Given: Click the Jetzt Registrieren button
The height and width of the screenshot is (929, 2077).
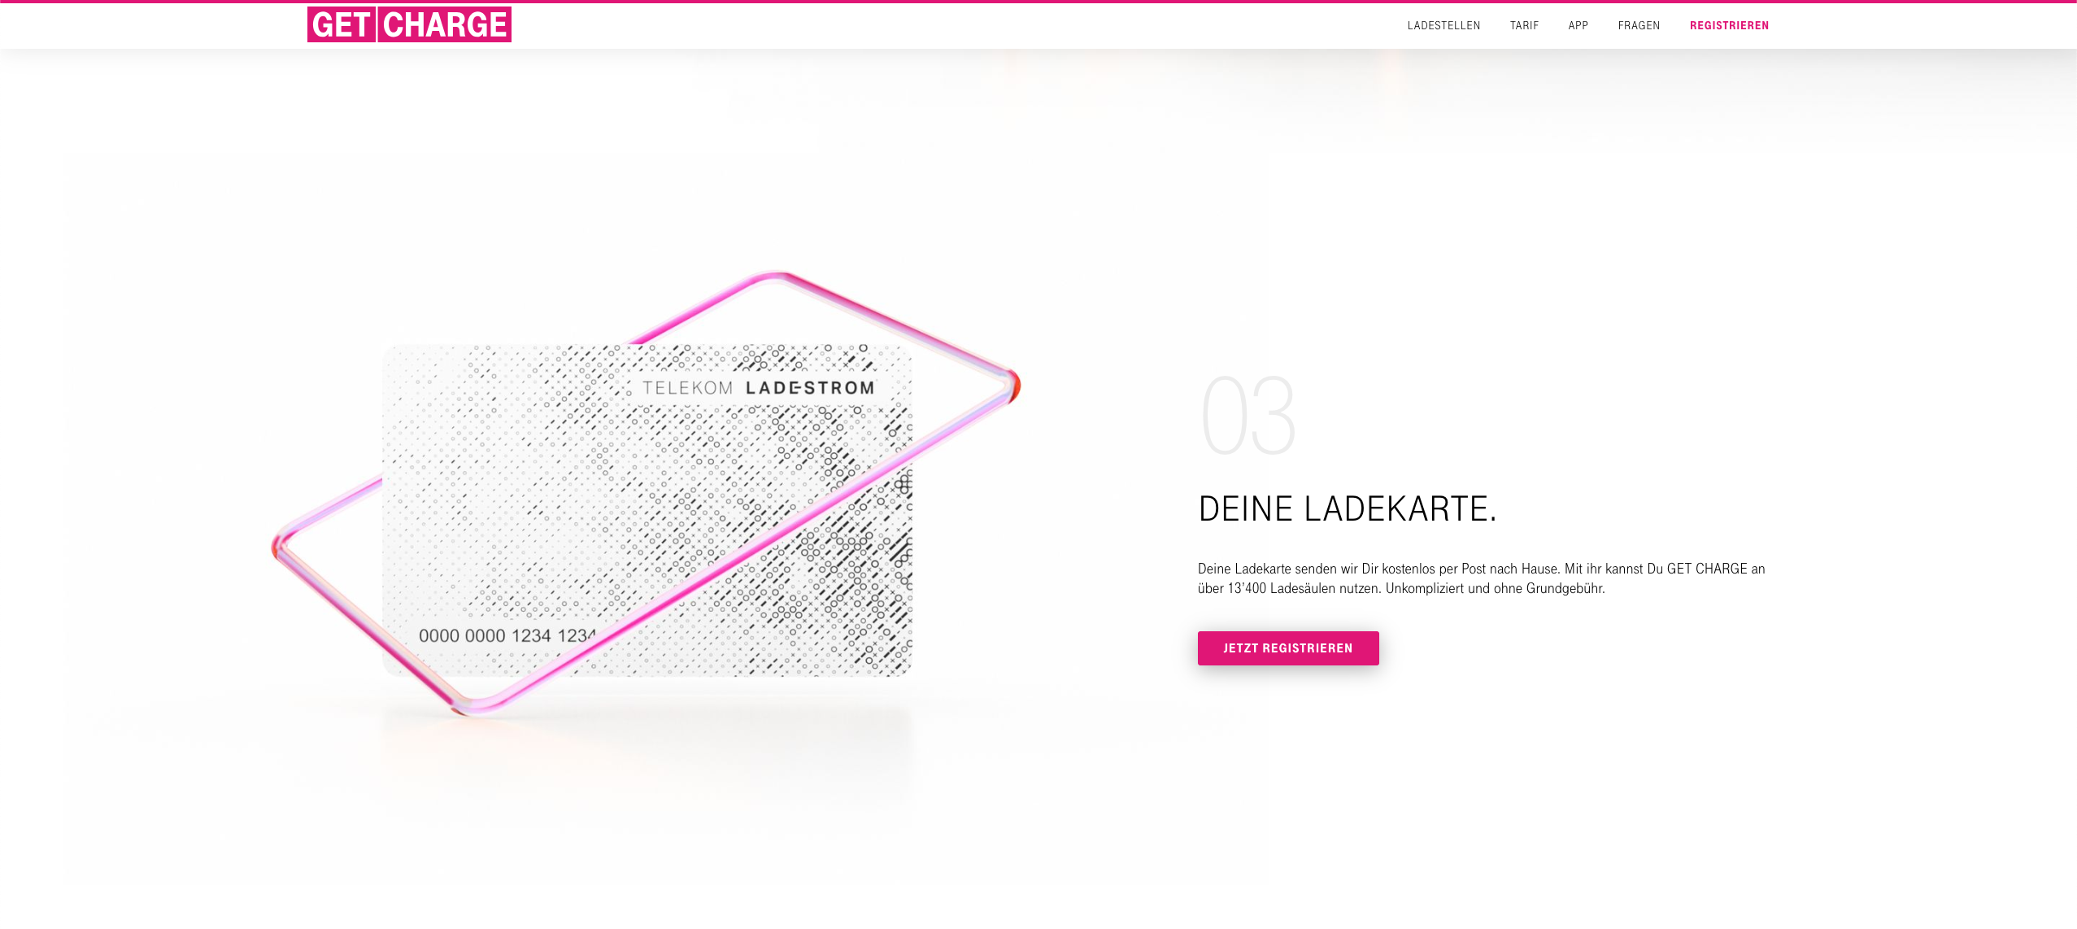Looking at the screenshot, I should [x=1288, y=648].
